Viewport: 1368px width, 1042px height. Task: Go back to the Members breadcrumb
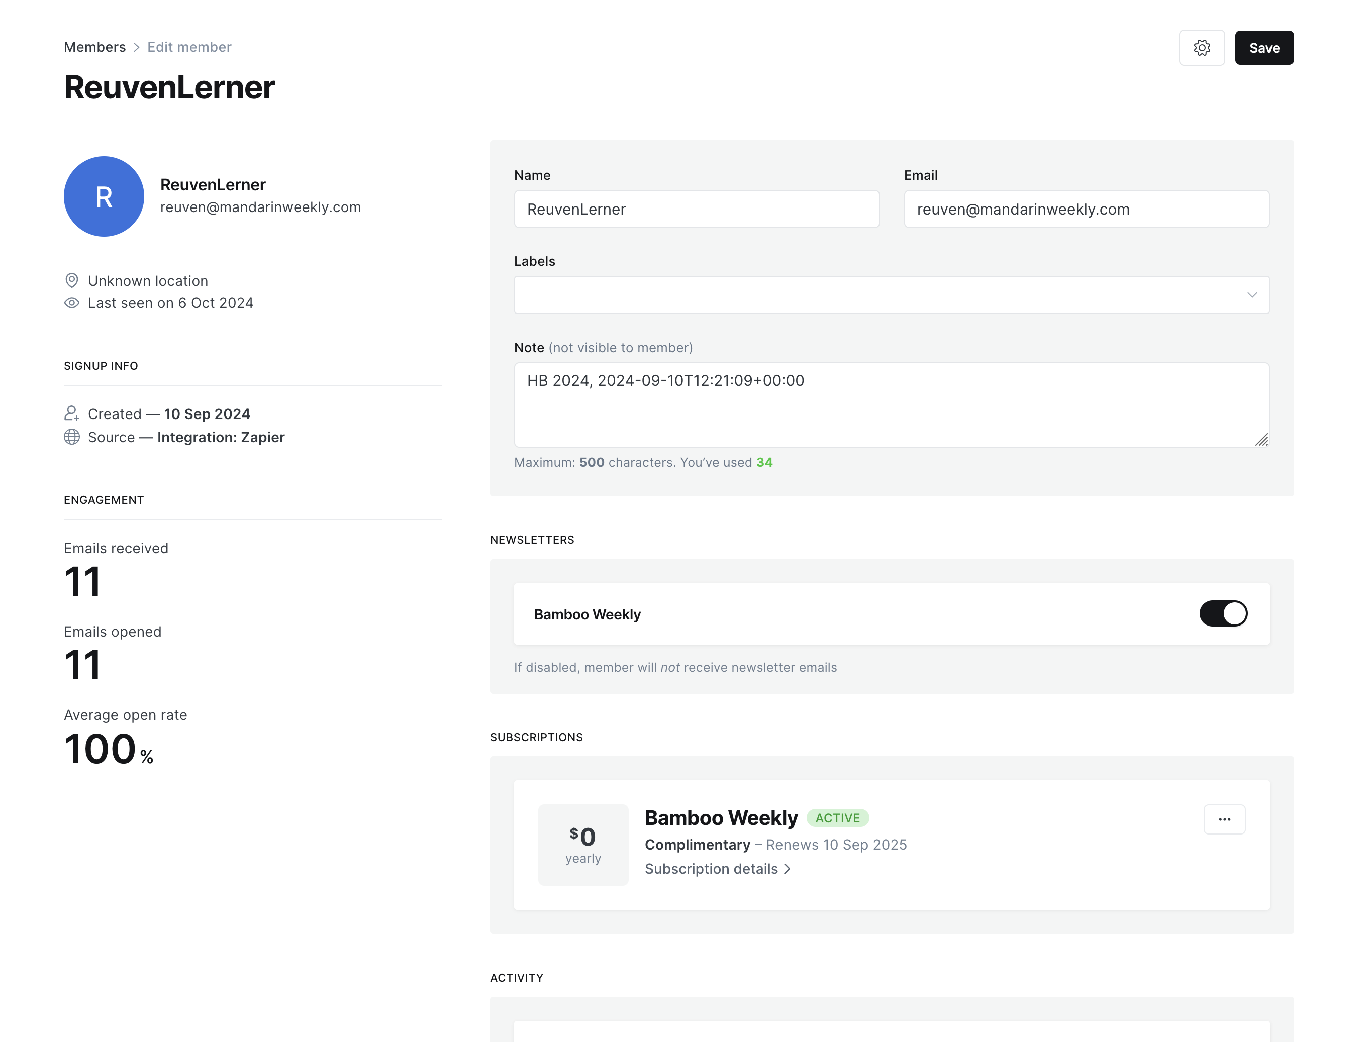(95, 47)
